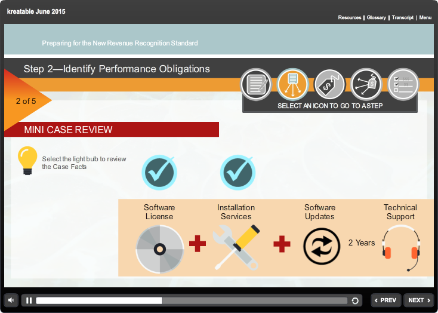
Task: Go to the NEXT slide
Action: (x=419, y=300)
